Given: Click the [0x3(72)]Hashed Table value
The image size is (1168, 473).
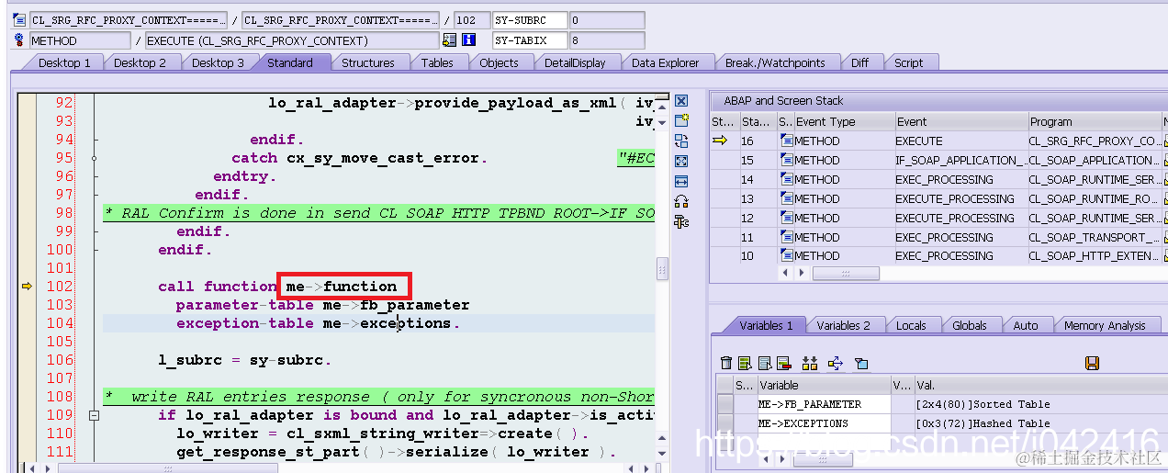Looking at the screenshot, I should point(983,423).
